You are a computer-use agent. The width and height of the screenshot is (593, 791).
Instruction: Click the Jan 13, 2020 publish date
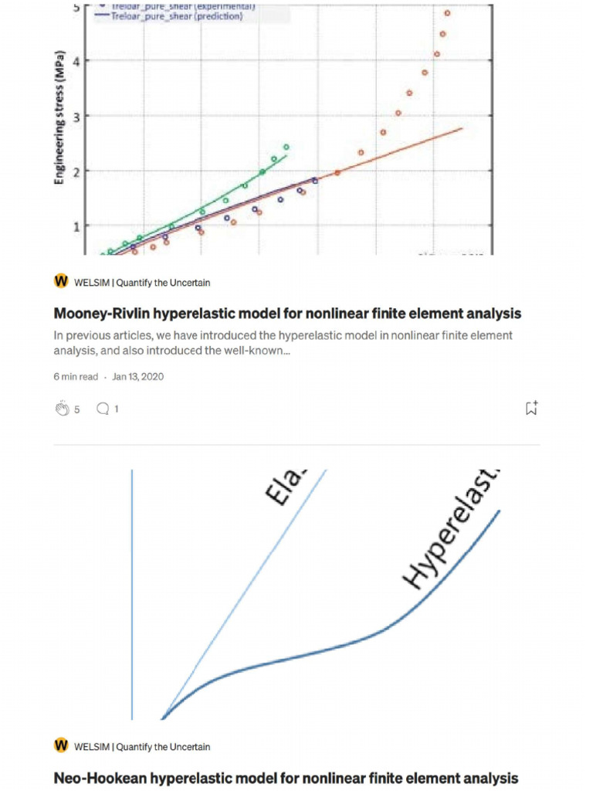tap(138, 377)
